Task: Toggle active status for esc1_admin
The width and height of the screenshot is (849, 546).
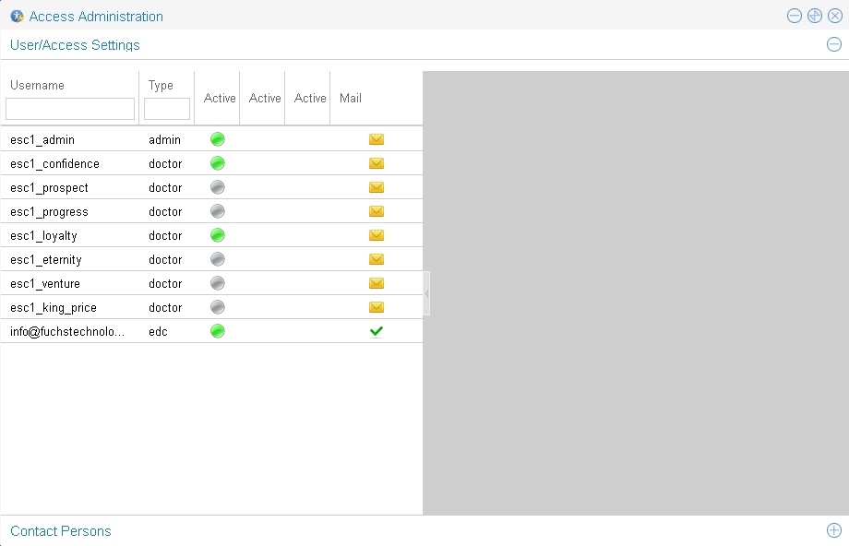Action: coord(218,140)
